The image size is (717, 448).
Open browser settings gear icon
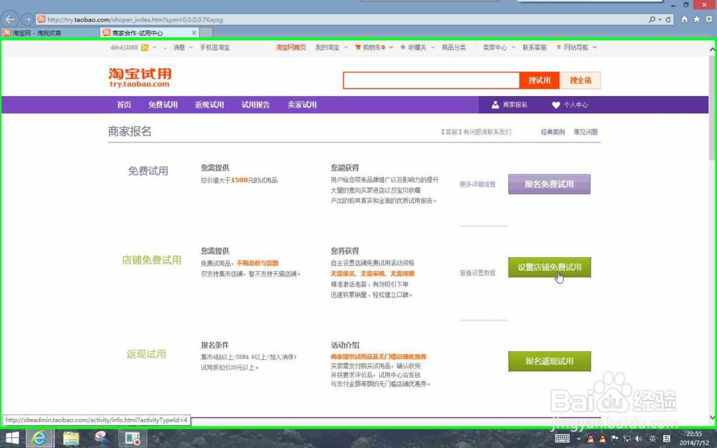pyautogui.click(x=709, y=19)
